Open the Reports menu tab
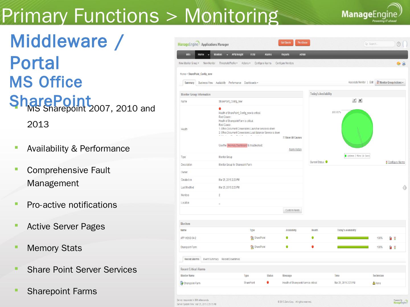The image size is (410, 307). point(285,55)
